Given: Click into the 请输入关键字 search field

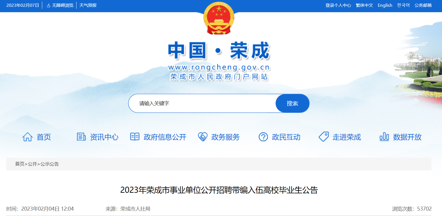Looking at the screenshot, I should tap(202, 103).
